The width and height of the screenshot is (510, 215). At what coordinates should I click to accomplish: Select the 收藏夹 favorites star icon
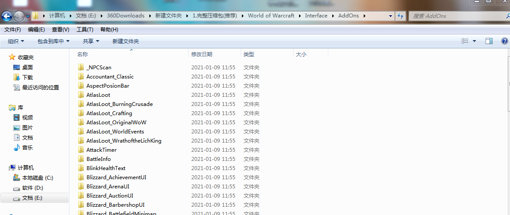point(12,57)
